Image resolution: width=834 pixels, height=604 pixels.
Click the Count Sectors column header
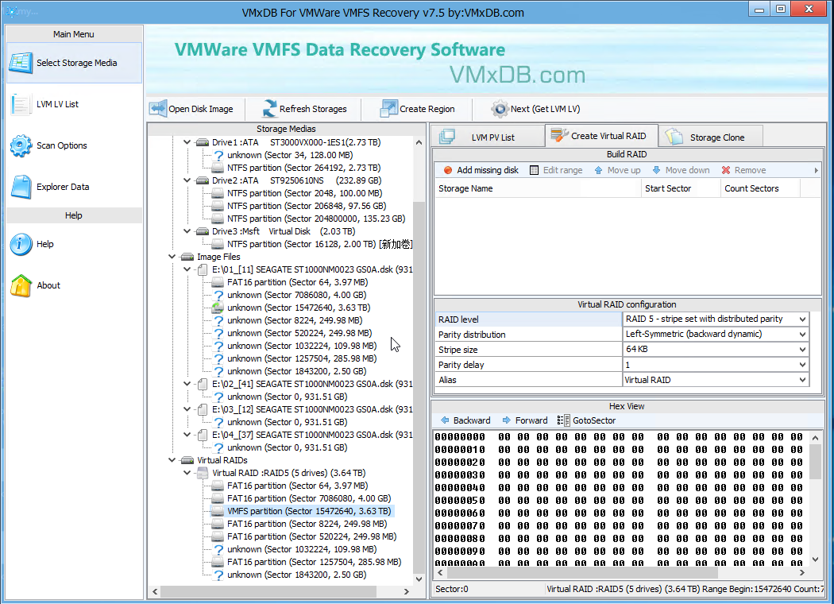761,188
